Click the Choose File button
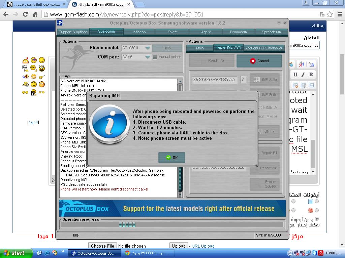The height and width of the screenshot is (258, 345). tap(102, 246)
